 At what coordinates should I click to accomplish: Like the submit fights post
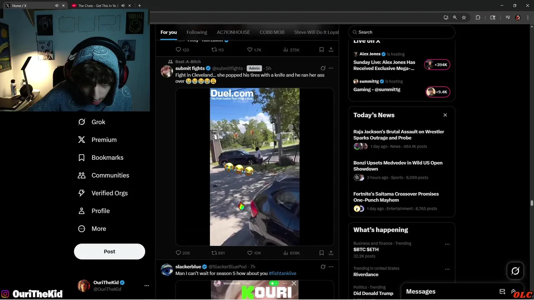pos(254,253)
